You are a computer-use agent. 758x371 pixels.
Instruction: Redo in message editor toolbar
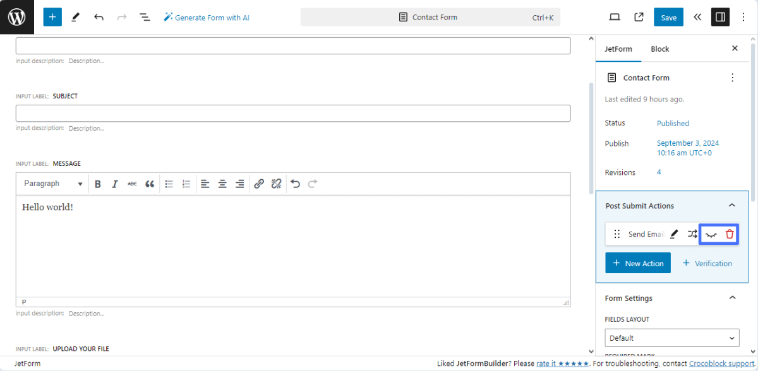(312, 184)
